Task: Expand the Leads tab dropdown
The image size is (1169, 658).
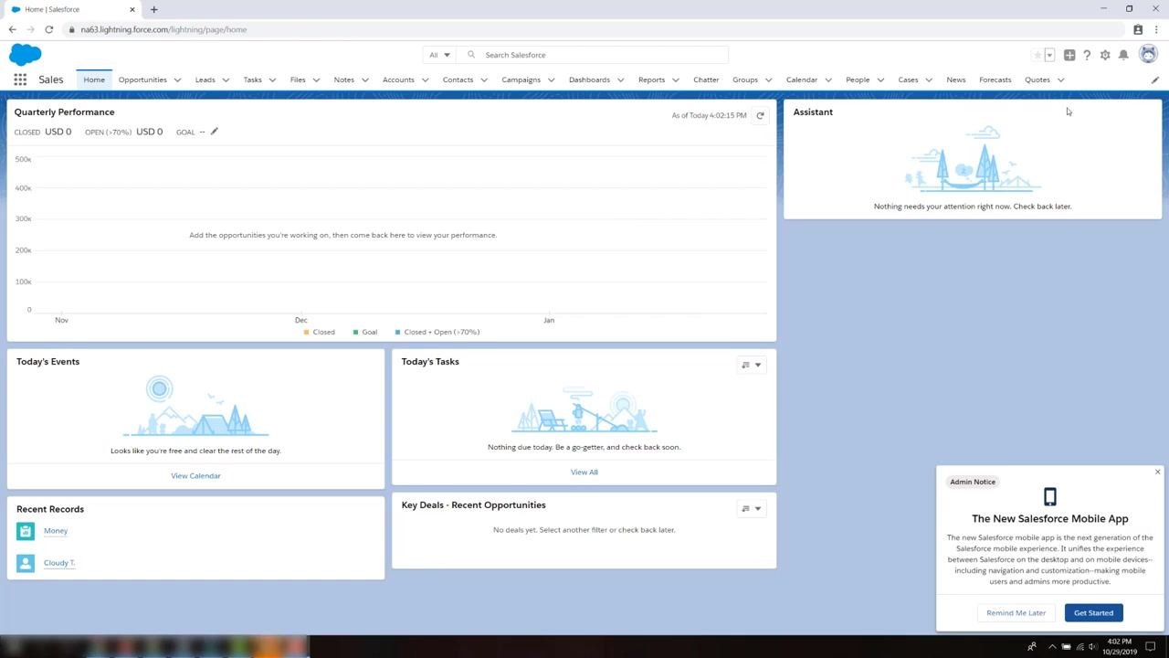Action: pos(226,80)
